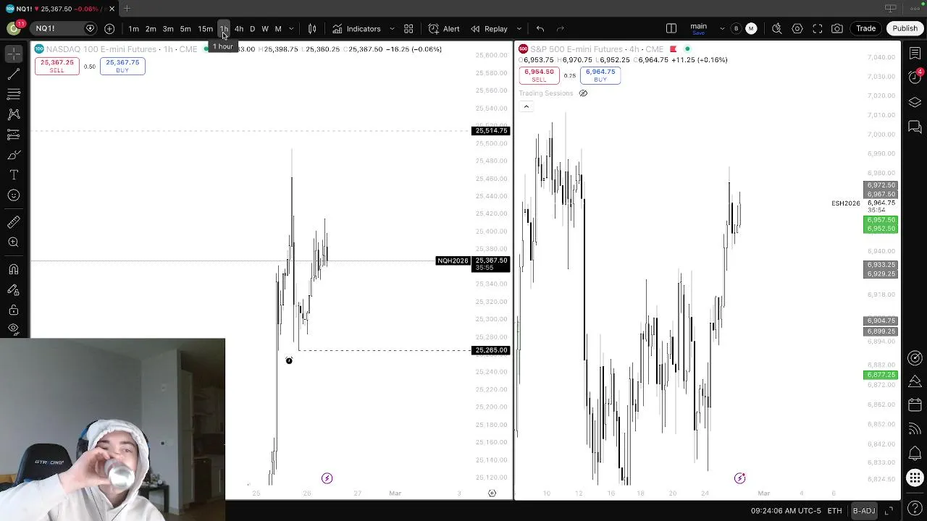Open the apps grid icon in right sidebar

coord(915,478)
